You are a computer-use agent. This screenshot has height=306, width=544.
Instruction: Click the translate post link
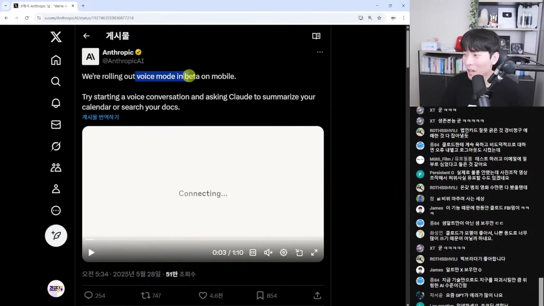(100, 117)
